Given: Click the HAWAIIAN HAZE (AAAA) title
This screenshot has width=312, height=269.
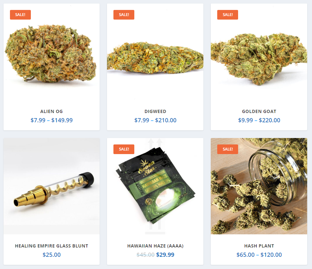Looking at the screenshot, I should click(x=155, y=246).
